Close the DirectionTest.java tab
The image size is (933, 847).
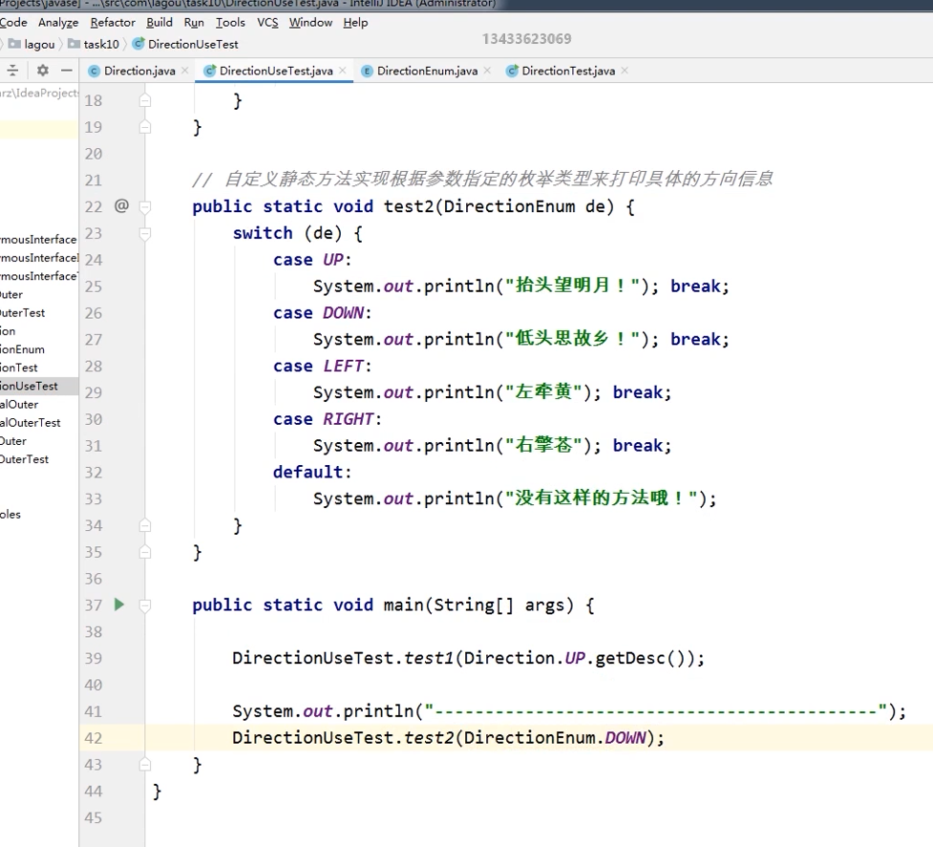click(x=625, y=71)
